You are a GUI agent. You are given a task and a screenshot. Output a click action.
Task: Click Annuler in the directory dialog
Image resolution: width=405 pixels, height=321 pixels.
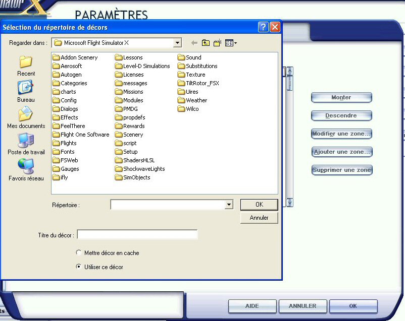tap(259, 218)
